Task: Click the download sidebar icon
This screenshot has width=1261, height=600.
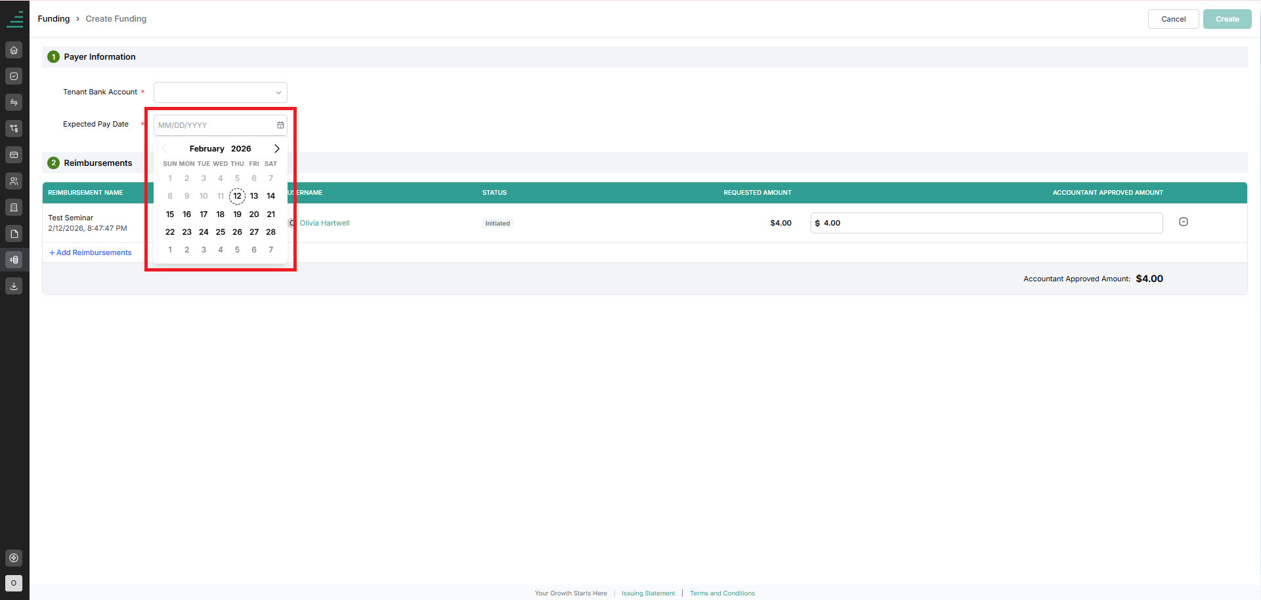Action: pyautogui.click(x=14, y=286)
